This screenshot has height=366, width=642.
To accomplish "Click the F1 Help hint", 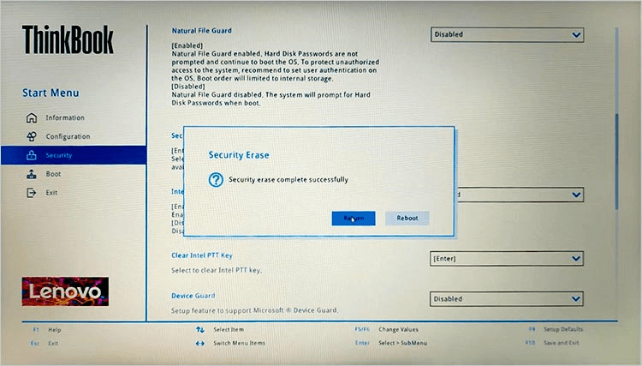I will (47, 329).
